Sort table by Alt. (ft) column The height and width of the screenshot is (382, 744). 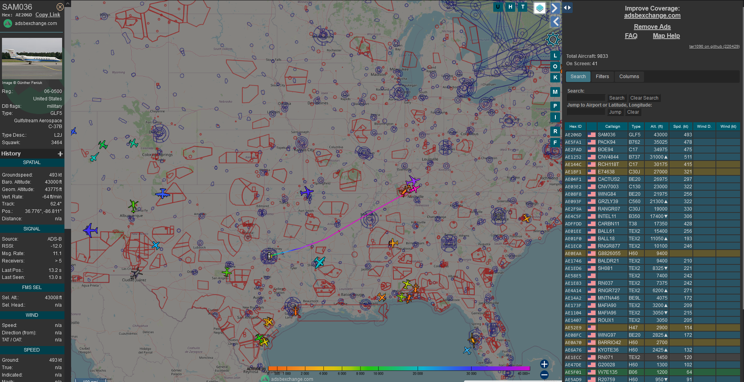coord(657,126)
